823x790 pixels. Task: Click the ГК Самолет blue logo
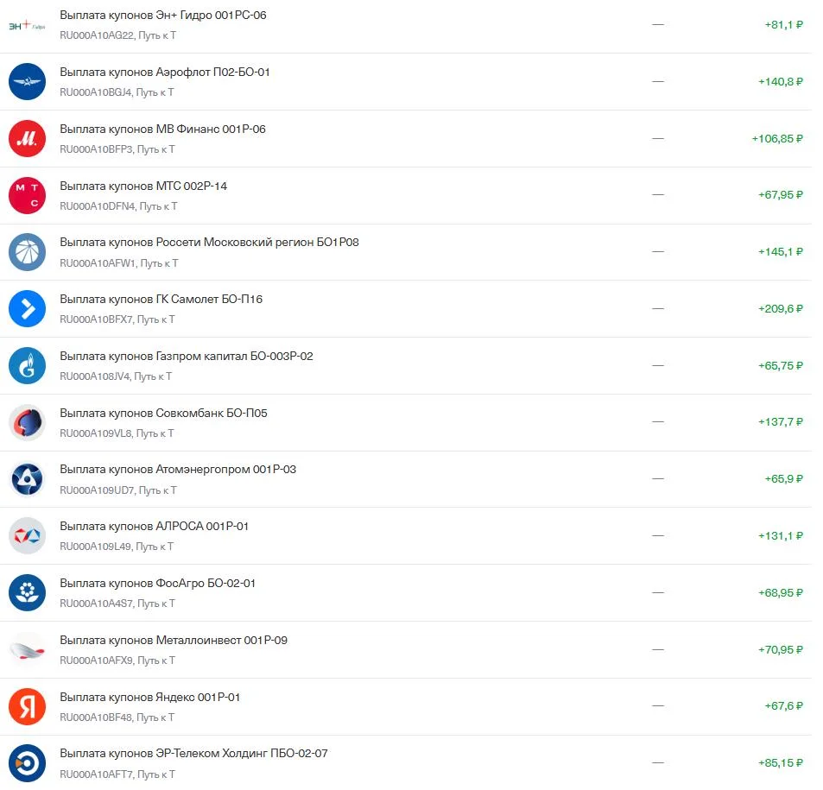[28, 309]
